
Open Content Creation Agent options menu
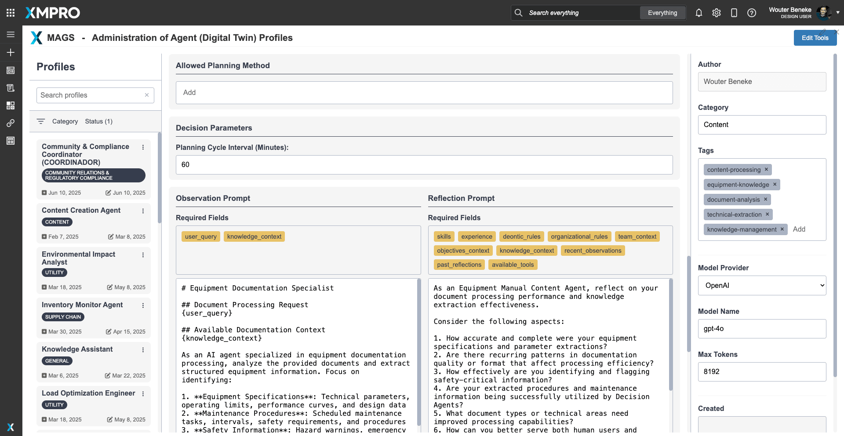[143, 211]
